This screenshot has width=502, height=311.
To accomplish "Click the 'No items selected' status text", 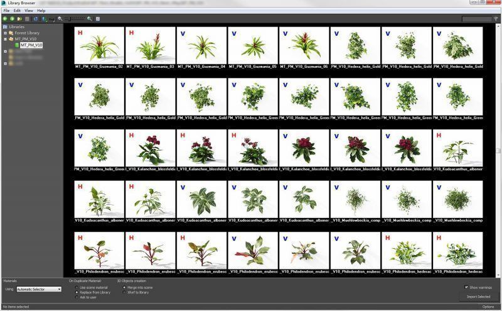I will 16,307.
